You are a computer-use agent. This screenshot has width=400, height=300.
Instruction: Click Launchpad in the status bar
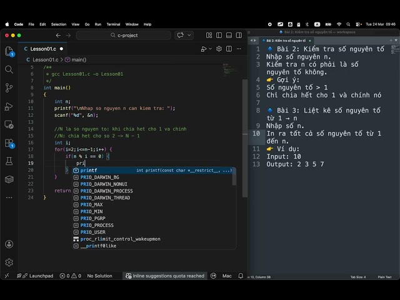35,276
